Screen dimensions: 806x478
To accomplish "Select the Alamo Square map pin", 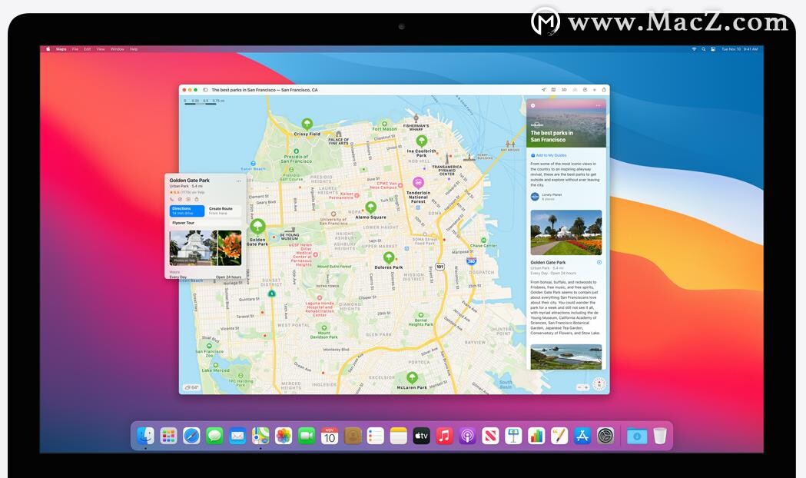I will 370,207.
